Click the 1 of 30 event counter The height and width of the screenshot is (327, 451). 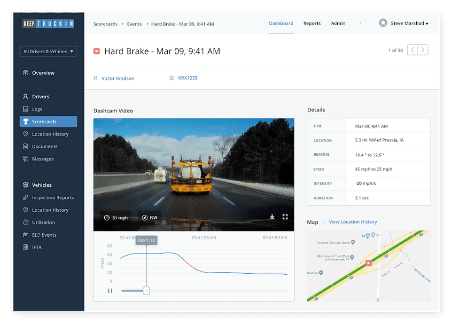[x=396, y=50]
